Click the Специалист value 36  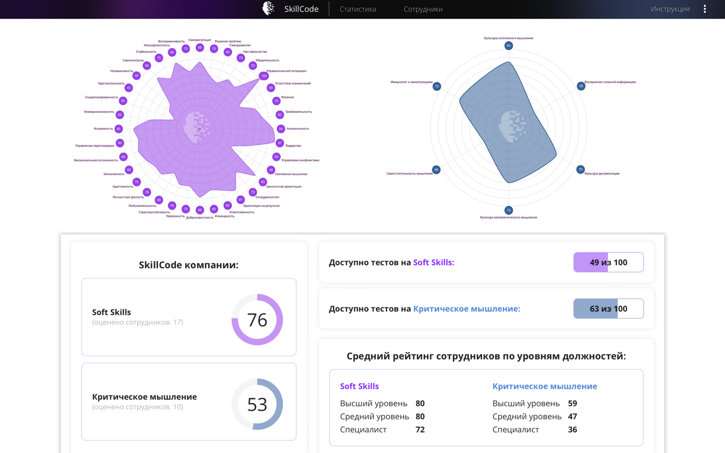point(573,430)
